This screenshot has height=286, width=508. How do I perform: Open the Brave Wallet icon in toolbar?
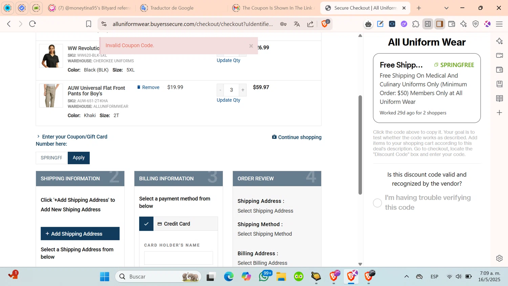pos(451,24)
